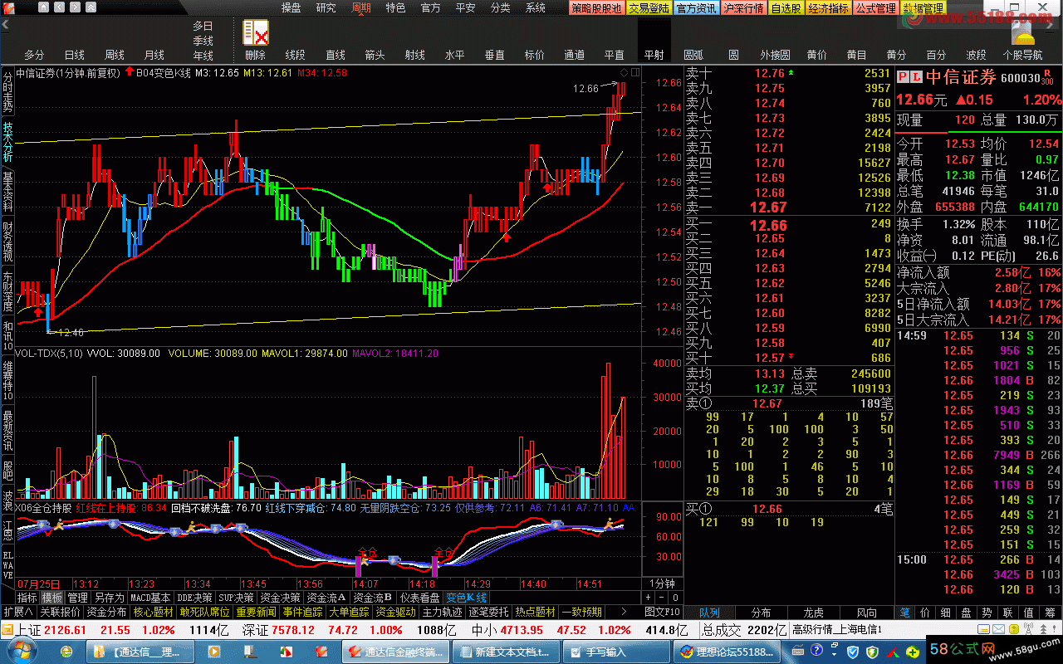Open the 研究 research menu

pos(326,8)
